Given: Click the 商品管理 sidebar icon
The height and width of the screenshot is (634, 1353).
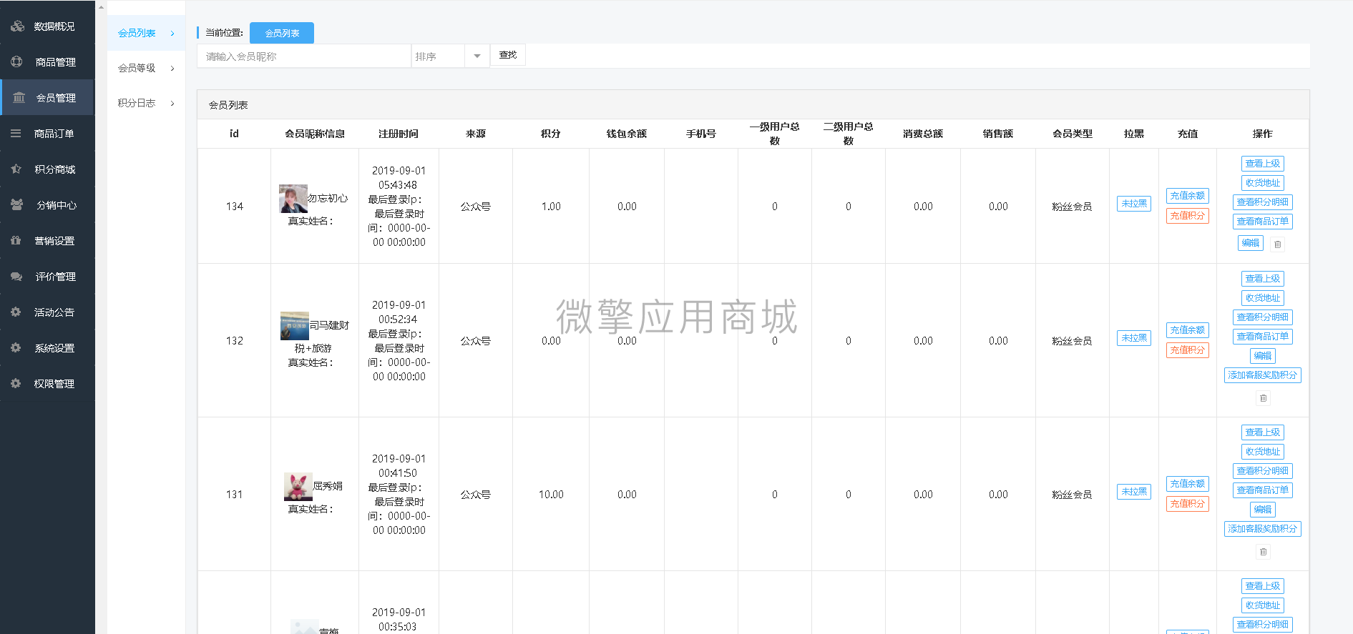Looking at the screenshot, I should [16, 62].
